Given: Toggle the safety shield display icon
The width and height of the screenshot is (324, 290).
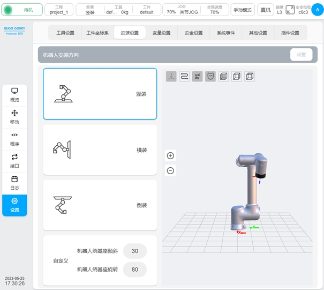Looking at the screenshot, I should [x=210, y=77].
